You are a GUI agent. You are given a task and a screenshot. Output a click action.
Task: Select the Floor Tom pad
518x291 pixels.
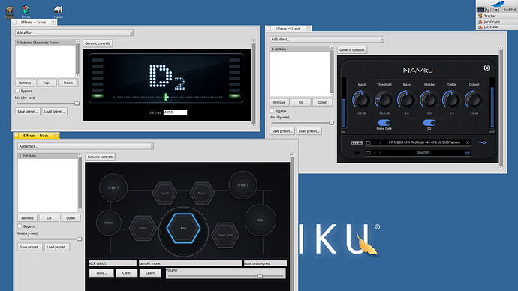225,235
